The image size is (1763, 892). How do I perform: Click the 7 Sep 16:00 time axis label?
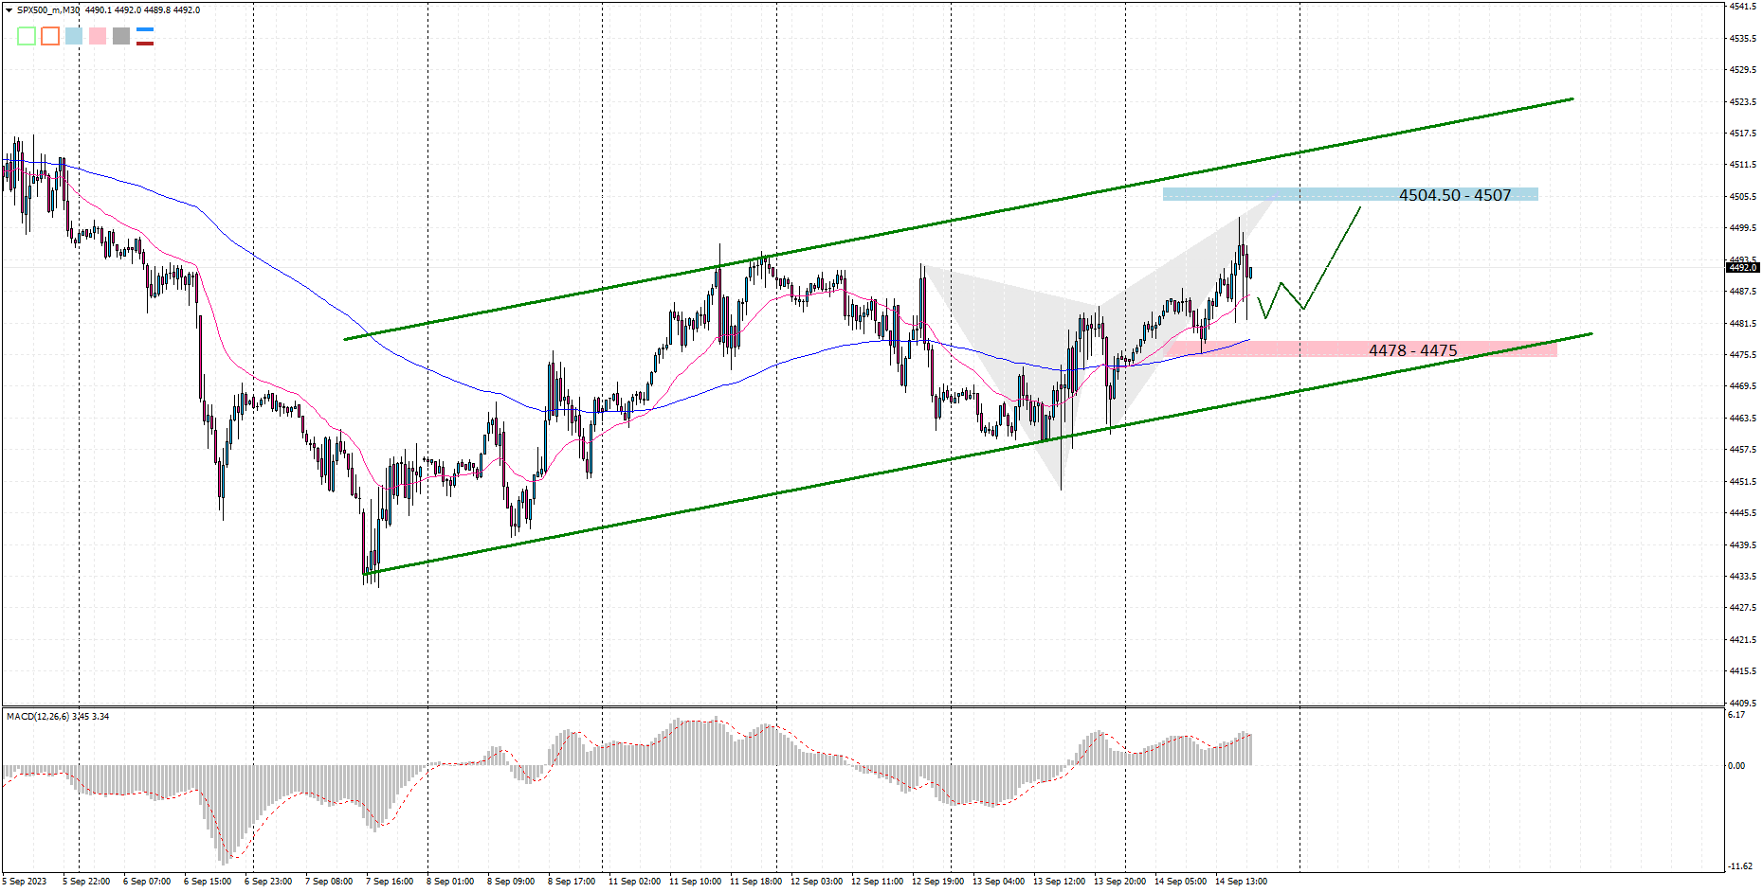[x=390, y=882]
